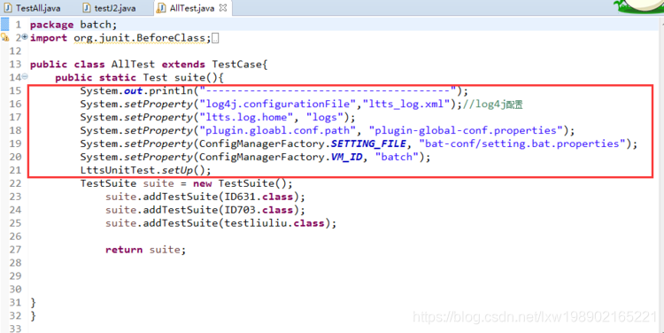
Task: Click 'ID703.class' on line 24
Action: pos(259,210)
